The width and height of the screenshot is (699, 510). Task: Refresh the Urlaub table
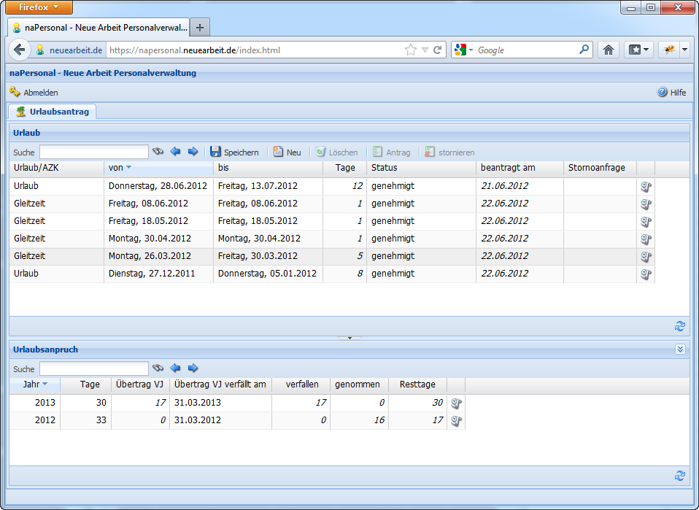coord(680,326)
